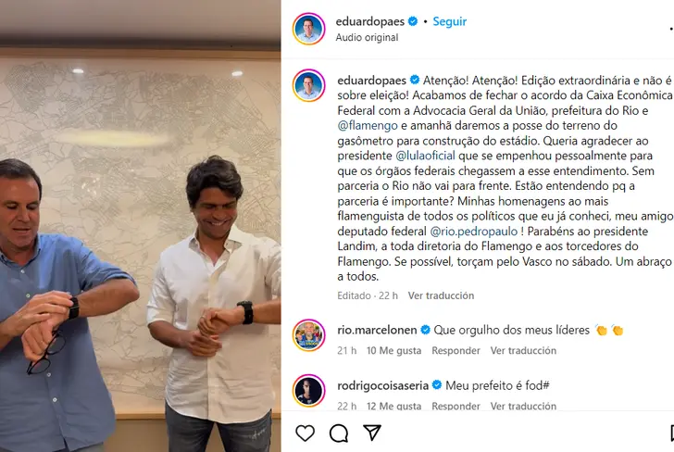Click the video of two men checking watches
The width and height of the screenshot is (674, 452).
140,226
